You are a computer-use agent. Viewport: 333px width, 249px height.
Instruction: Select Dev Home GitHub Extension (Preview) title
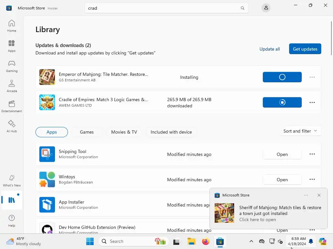pyautogui.click(x=97, y=227)
